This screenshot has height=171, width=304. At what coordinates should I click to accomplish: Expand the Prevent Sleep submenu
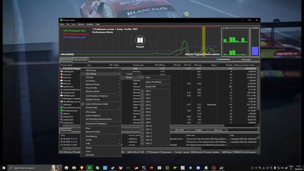pos(101,107)
